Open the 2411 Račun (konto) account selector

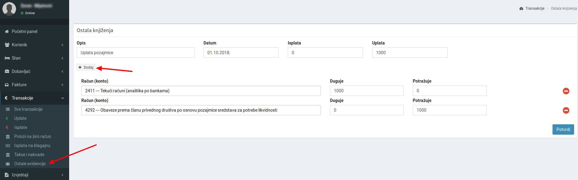(x=201, y=91)
